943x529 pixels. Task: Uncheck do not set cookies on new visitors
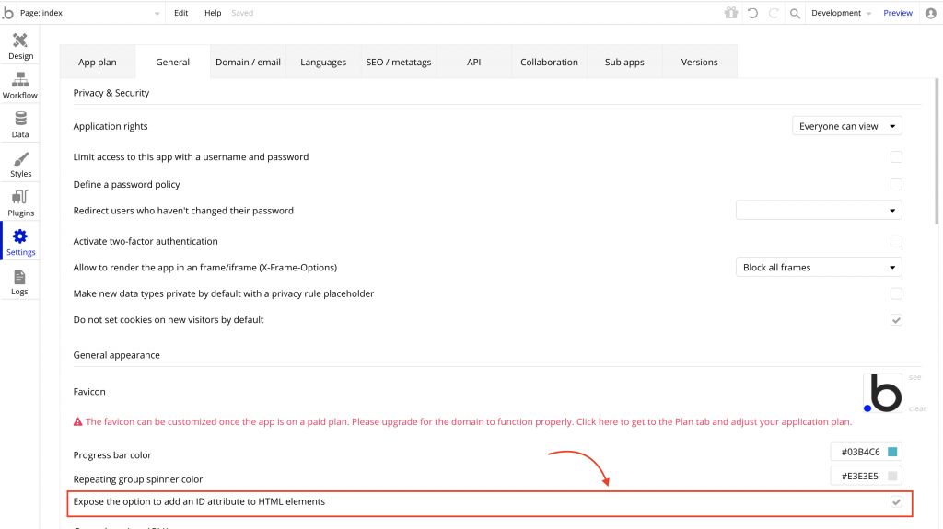point(896,320)
